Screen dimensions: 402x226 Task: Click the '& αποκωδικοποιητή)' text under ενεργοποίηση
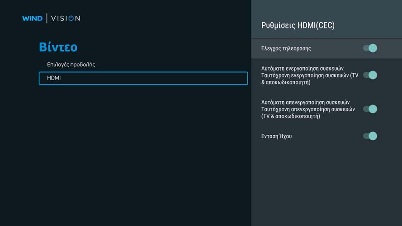click(286, 82)
